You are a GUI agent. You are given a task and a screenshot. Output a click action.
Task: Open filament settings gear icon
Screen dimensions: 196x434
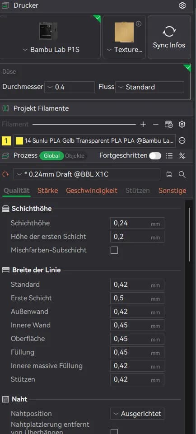click(182, 124)
